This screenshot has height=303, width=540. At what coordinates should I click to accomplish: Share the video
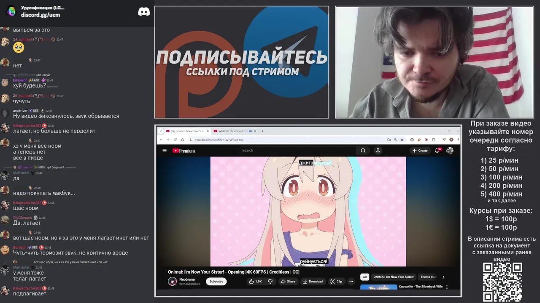(x=287, y=282)
